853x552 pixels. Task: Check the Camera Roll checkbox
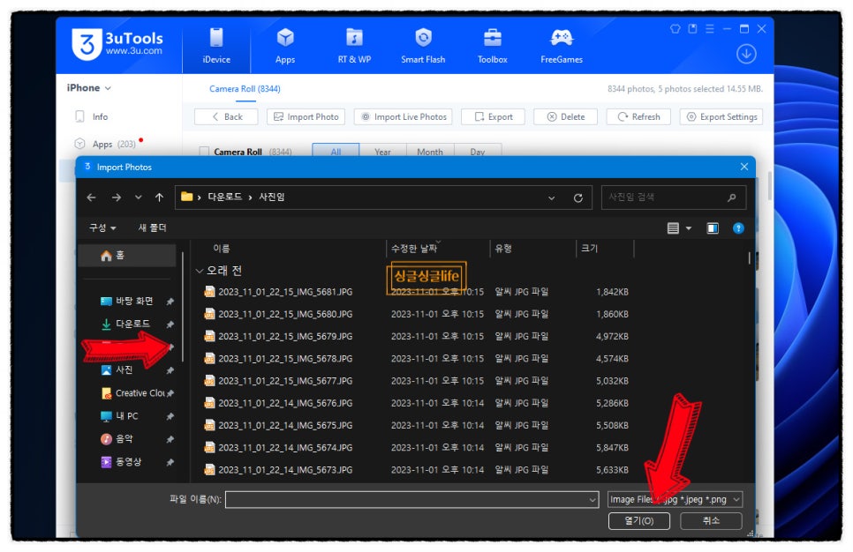coord(205,152)
